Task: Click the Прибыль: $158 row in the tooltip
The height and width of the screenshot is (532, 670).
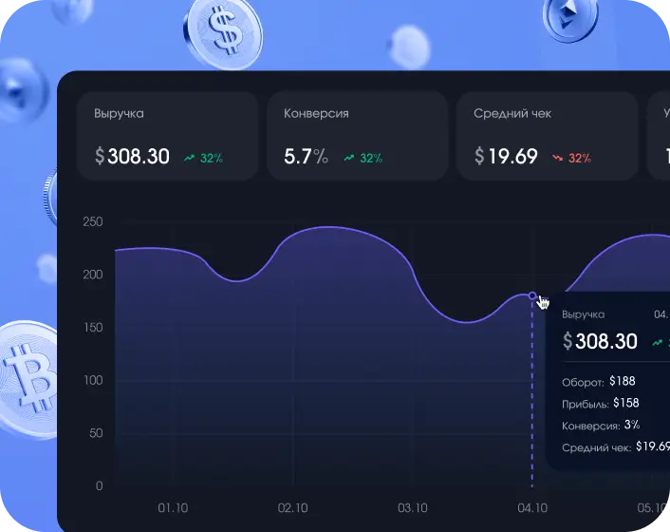Action: (601, 404)
